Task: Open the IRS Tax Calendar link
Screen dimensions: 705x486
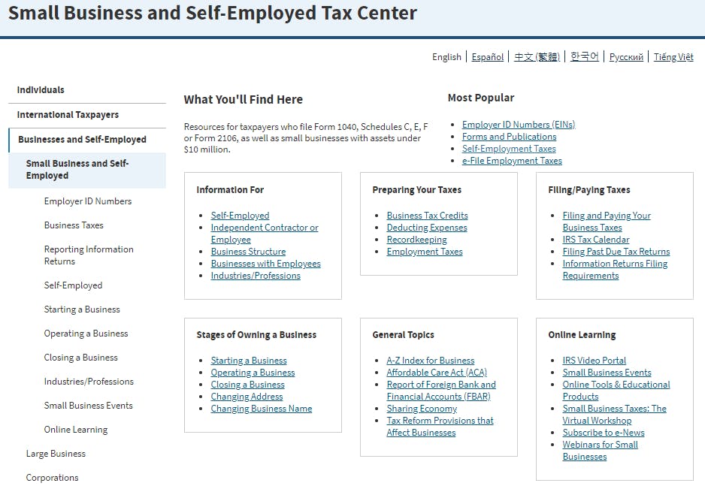Action: (596, 240)
